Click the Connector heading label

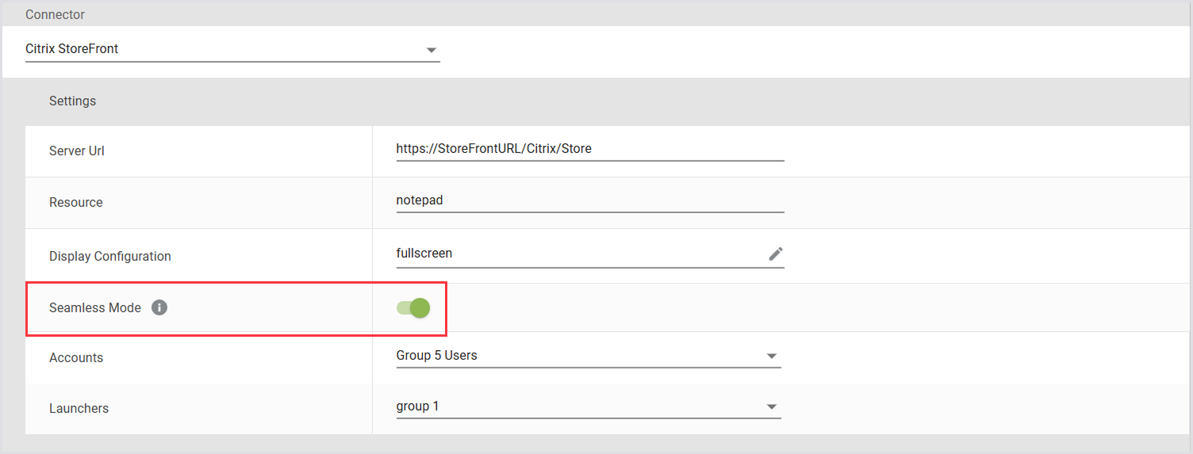click(x=55, y=15)
